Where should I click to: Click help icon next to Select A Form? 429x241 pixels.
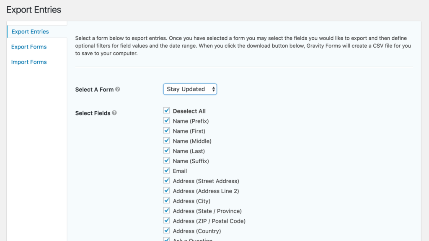tap(118, 89)
